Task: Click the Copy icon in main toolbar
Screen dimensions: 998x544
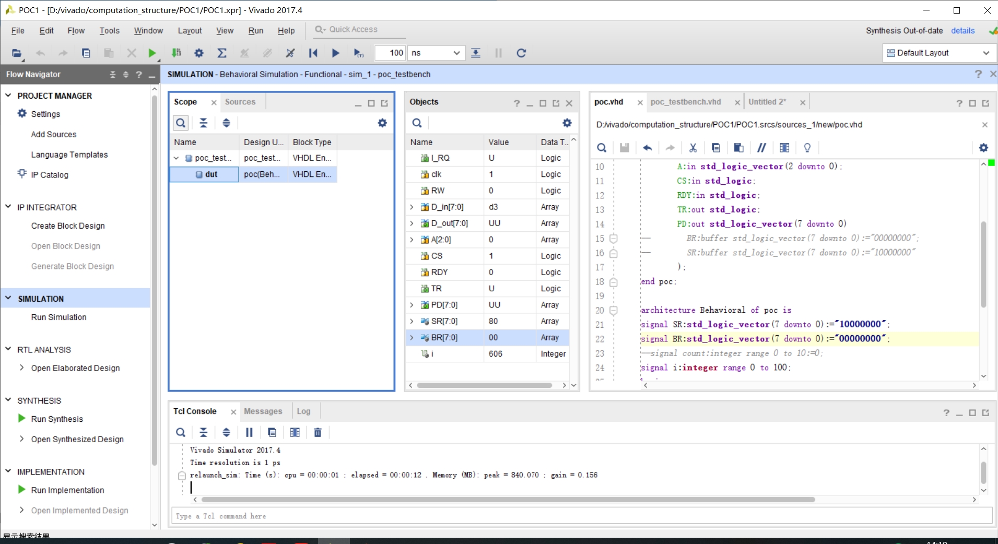Action: pos(86,53)
